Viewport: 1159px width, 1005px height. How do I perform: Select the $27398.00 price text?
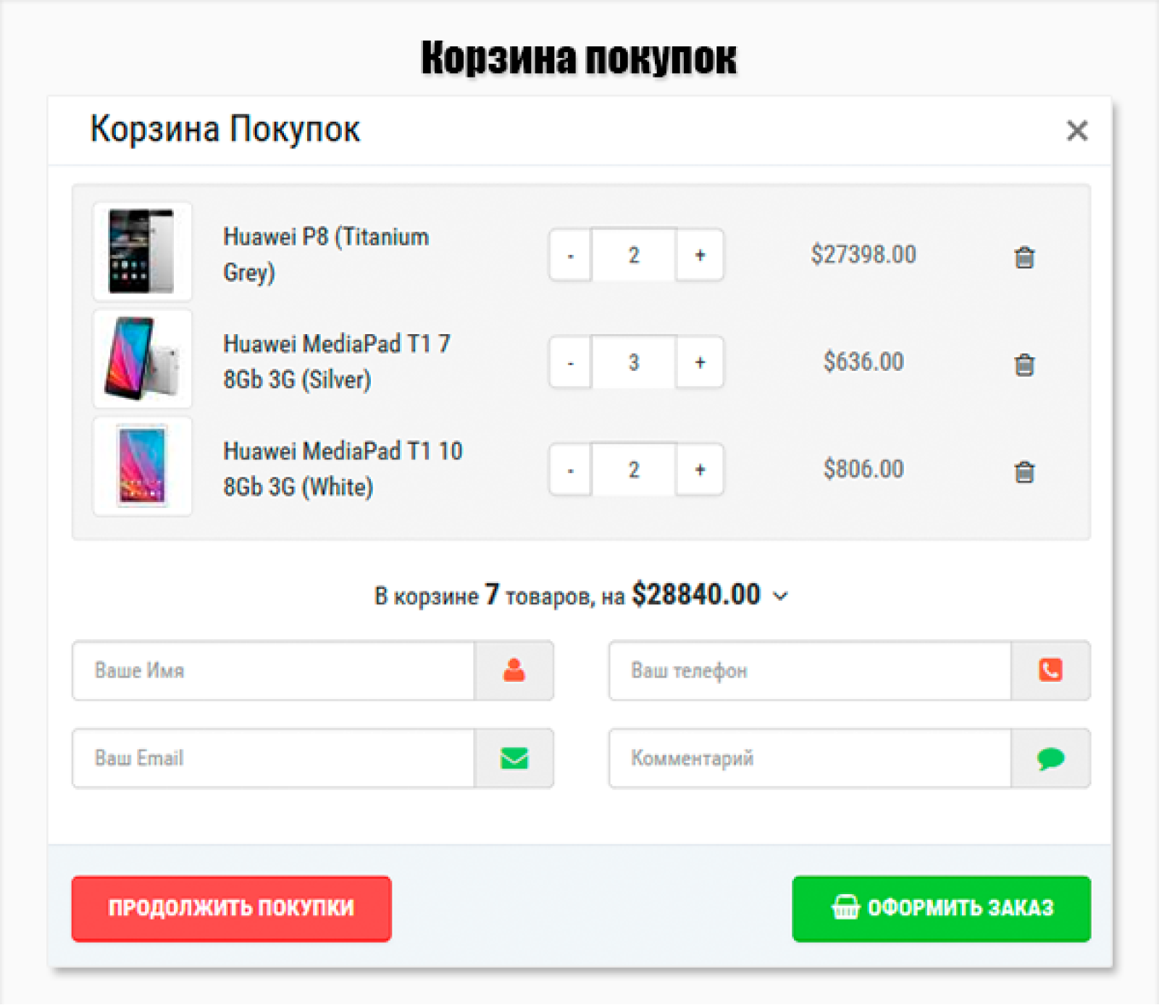click(863, 254)
